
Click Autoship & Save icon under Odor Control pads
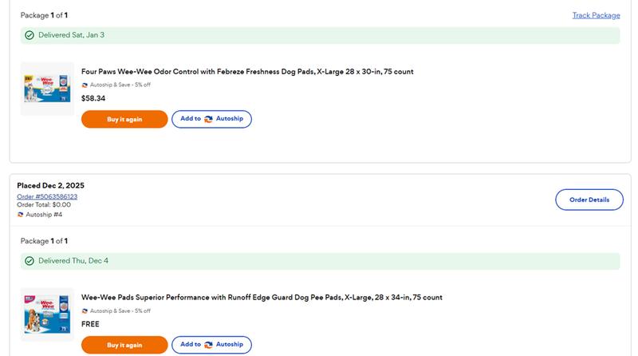(85, 85)
